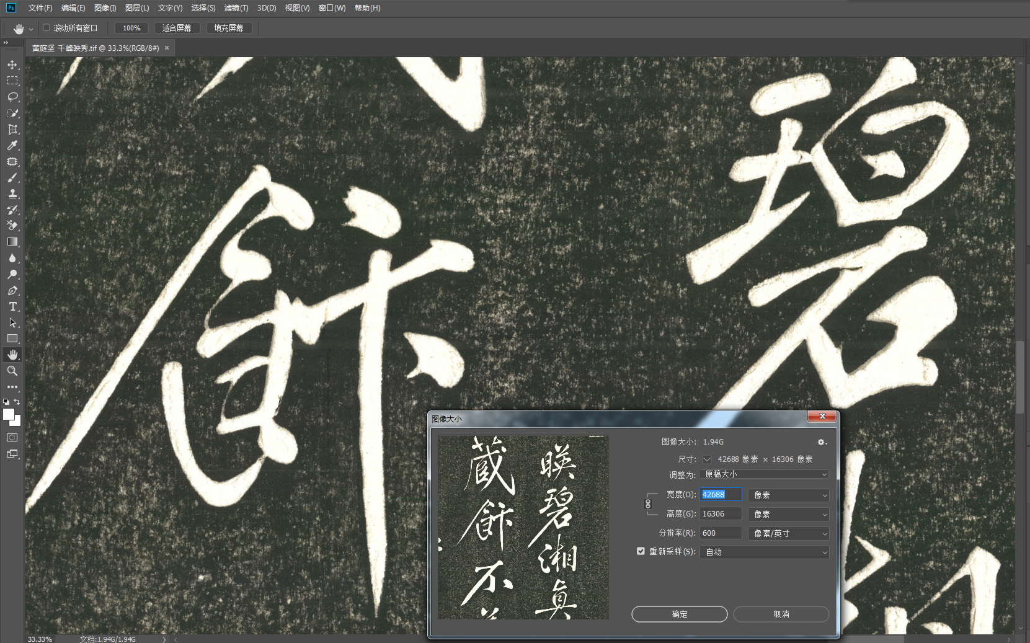Expand the Dimensions unit dropdown arrow

707,459
